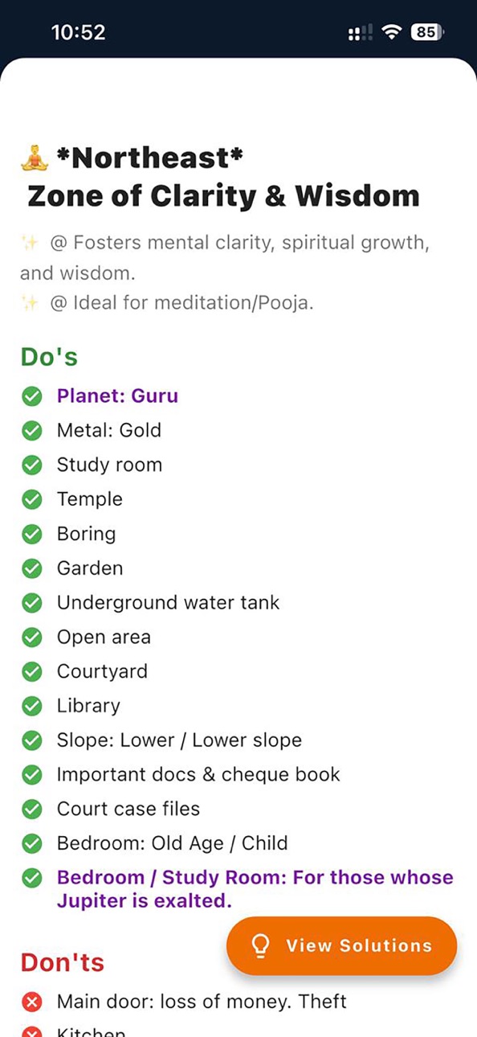Tap the meditation person emoji icon
477x1037 pixels.
pyautogui.click(x=35, y=158)
